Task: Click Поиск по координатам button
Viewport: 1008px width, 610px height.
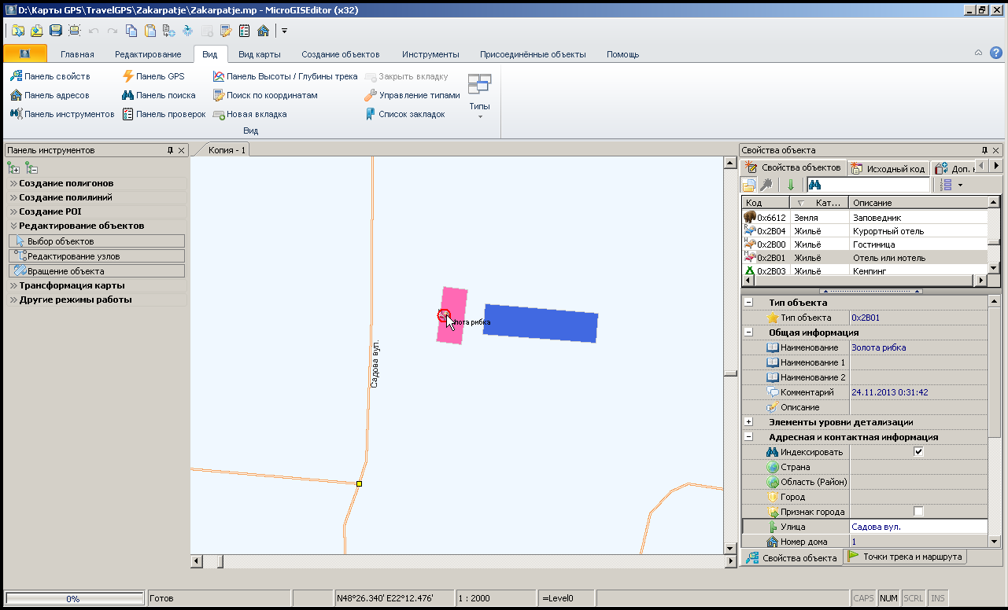Action: [x=265, y=95]
